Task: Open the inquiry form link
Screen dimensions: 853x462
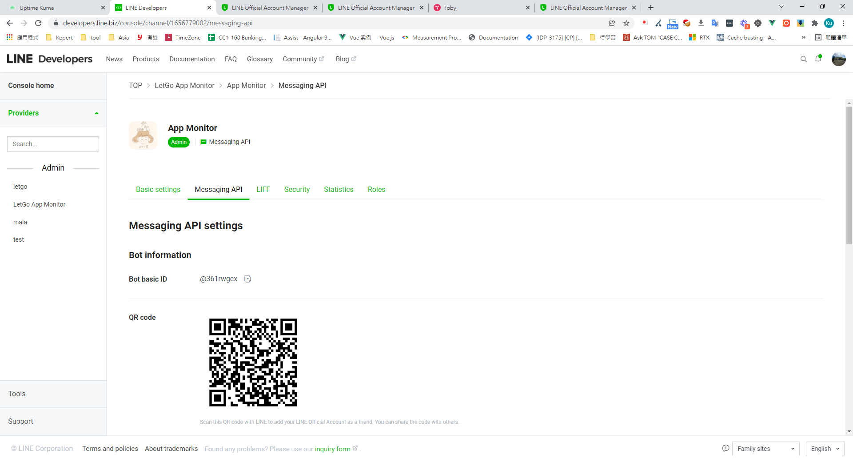Action: tap(333, 449)
